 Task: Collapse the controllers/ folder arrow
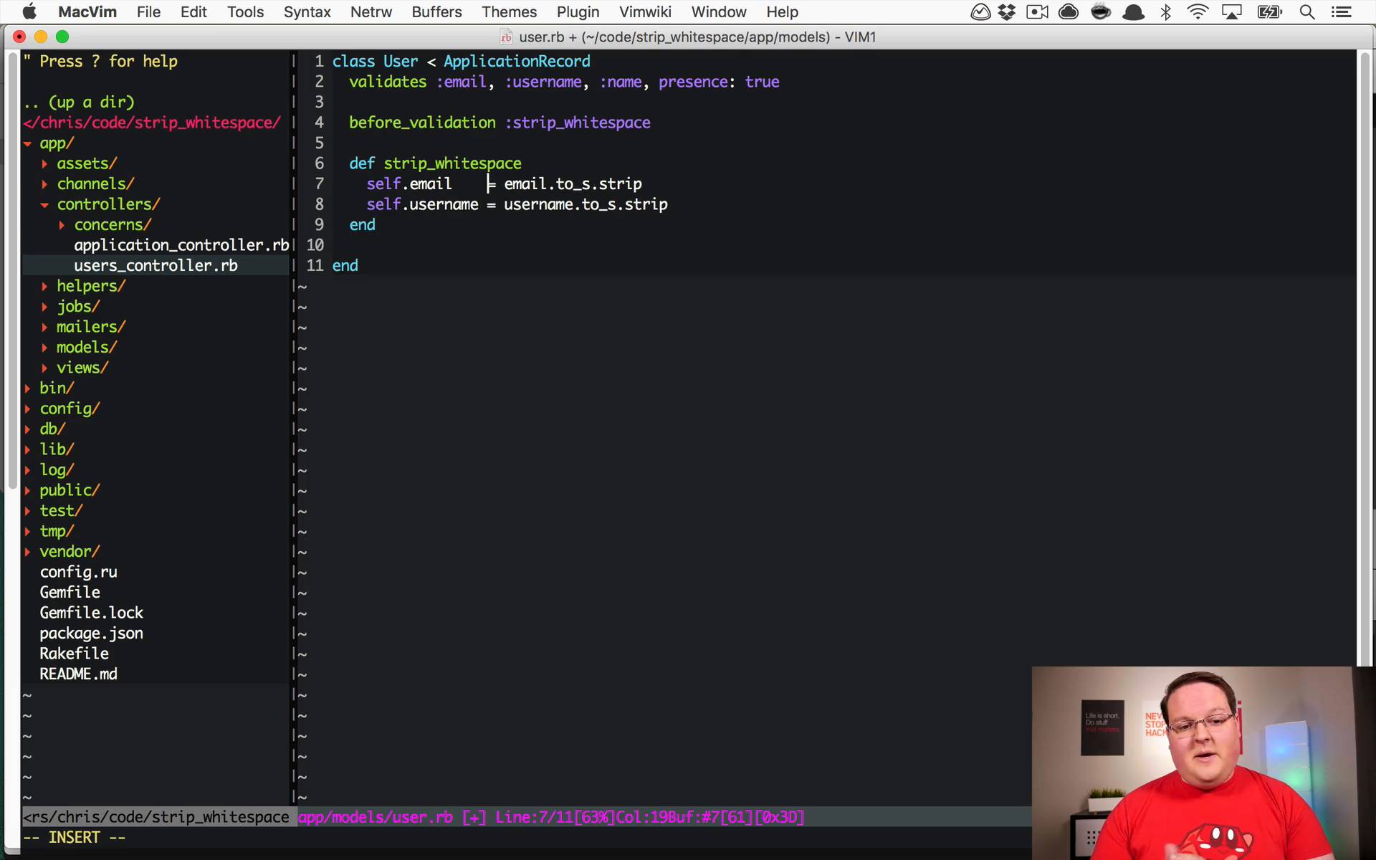click(44, 205)
